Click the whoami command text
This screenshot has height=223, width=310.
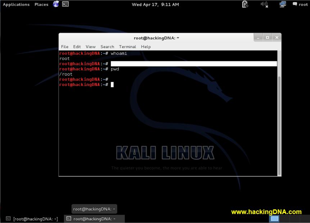[119, 53]
